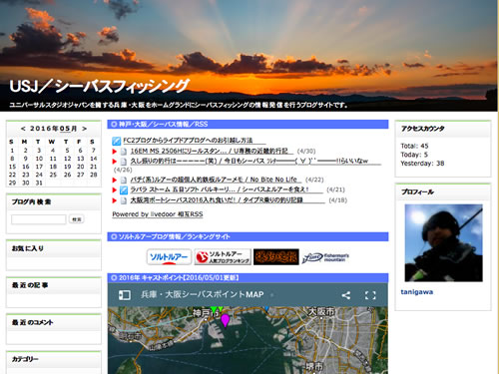Click the document icon beside パチ(系)ルアー post
Screen dimensions: 499x374
[x=124, y=181]
